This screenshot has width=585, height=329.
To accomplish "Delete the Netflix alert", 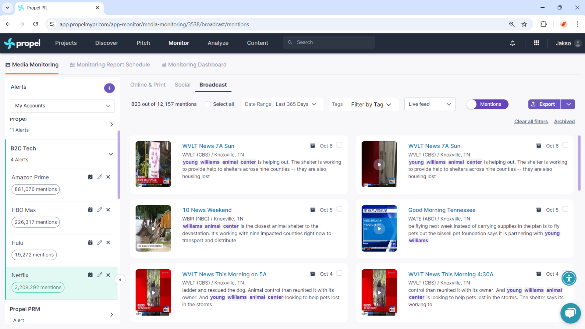I will (108, 275).
